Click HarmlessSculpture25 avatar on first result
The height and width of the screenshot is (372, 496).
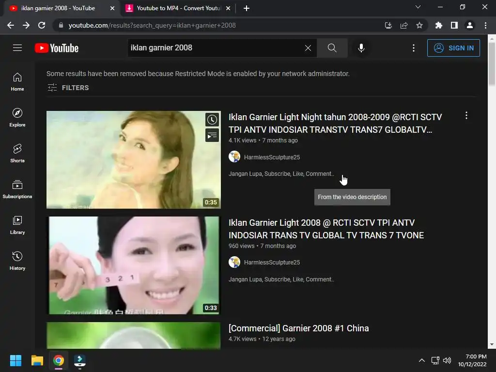[234, 156]
